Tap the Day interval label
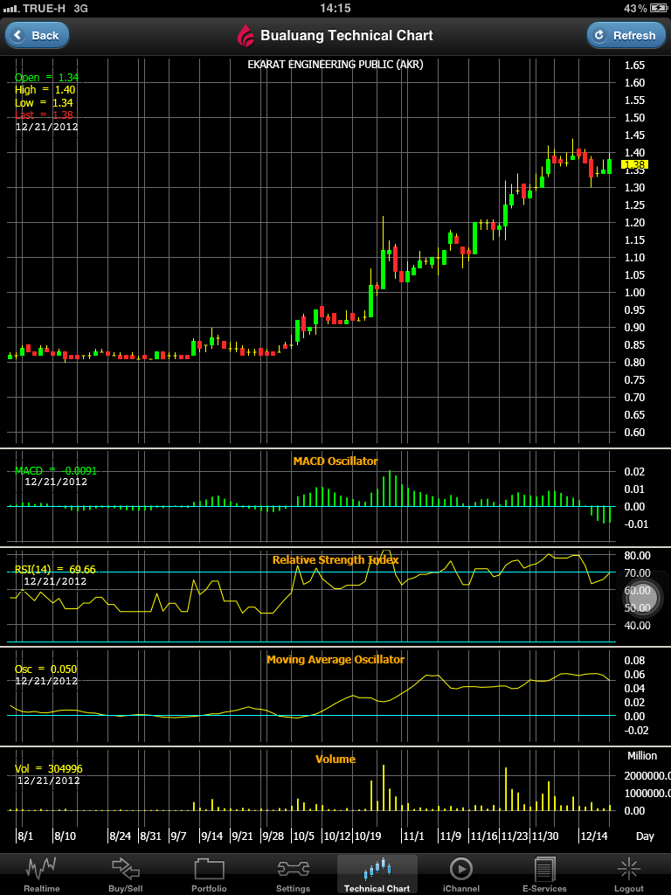 pyautogui.click(x=646, y=836)
